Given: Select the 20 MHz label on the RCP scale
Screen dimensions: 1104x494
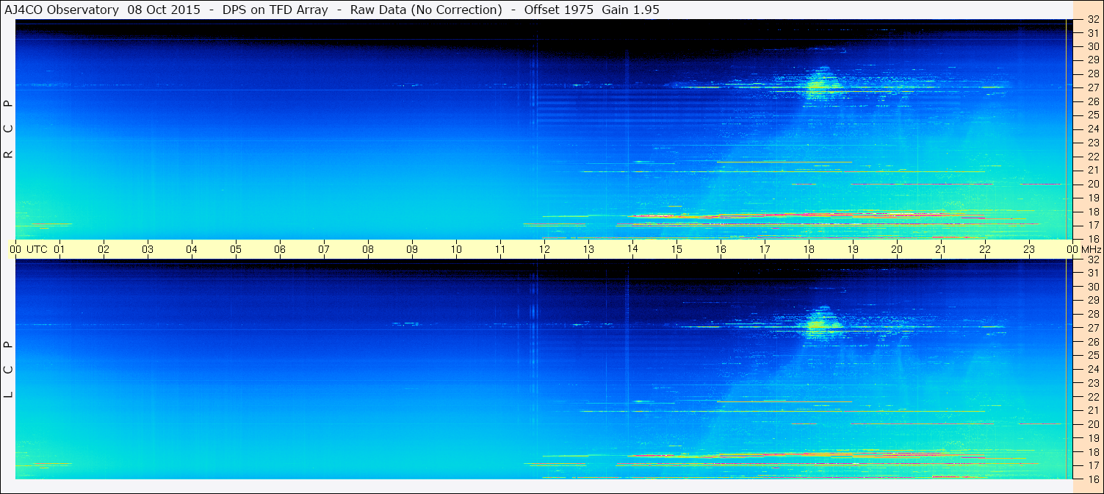Looking at the screenshot, I should pyautogui.click(x=1092, y=184).
